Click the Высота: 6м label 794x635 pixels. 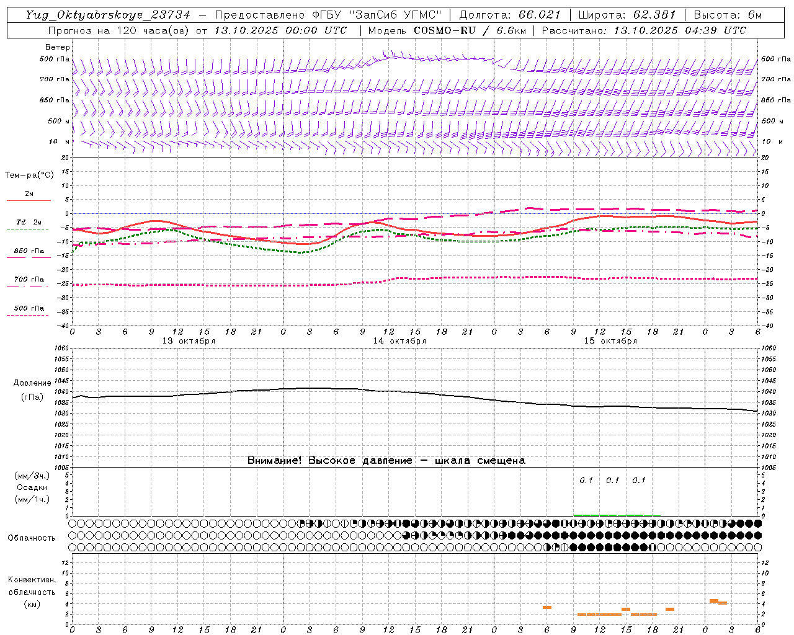coord(728,15)
